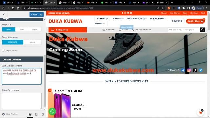Reload the browser page
Image resolution: width=210 pixels, height=118 pixels.
[13, 8]
